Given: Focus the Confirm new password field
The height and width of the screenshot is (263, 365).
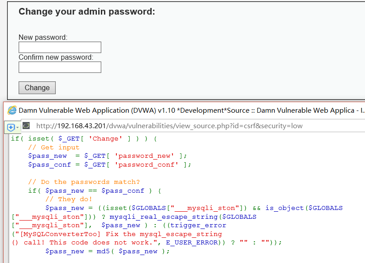Looking at the screenshot, I should point(60,67).
